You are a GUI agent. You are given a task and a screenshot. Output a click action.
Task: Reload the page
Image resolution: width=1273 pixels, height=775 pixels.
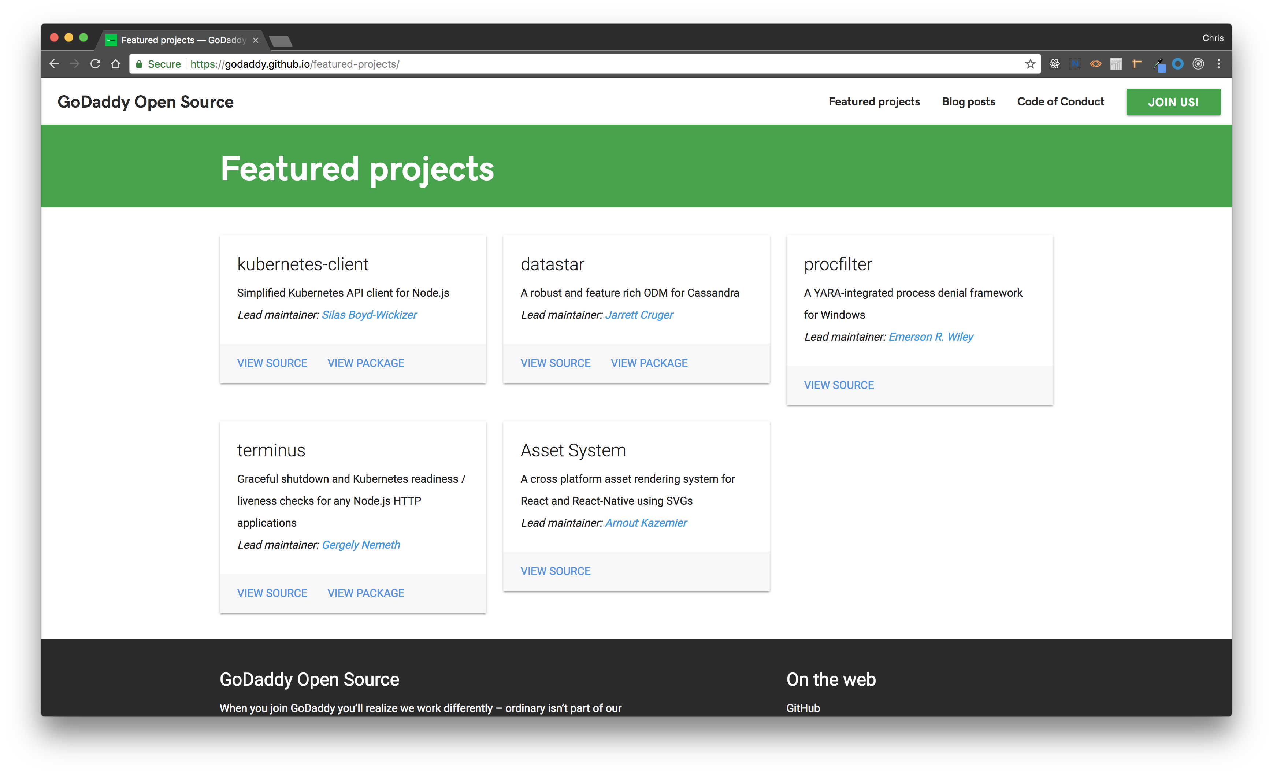coord(95,64)
